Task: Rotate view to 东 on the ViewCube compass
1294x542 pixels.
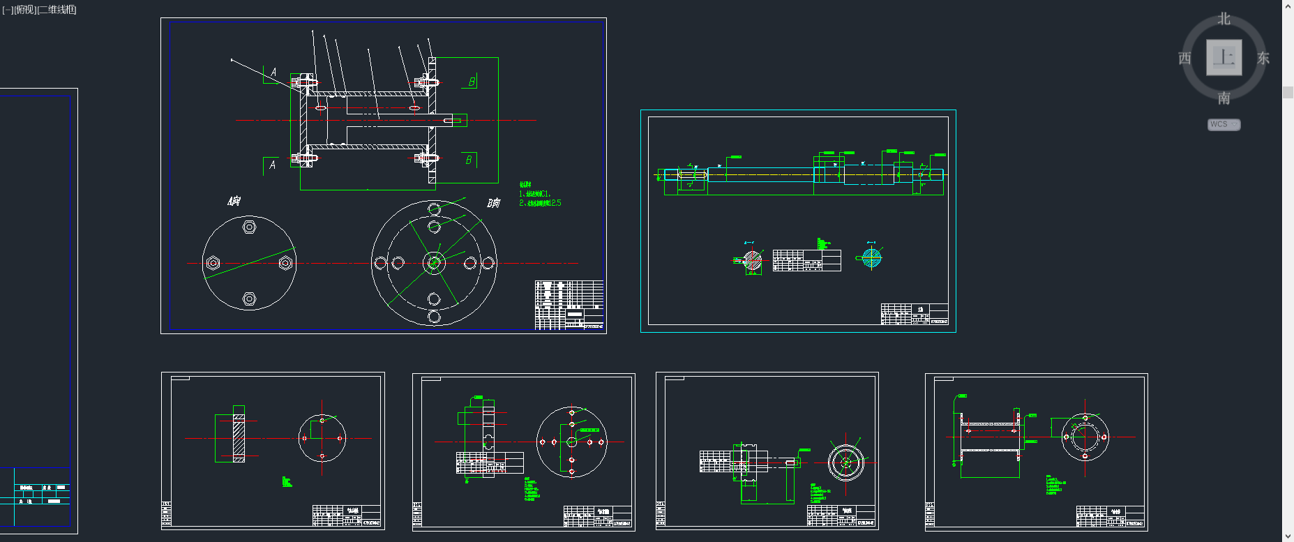Action: point(1263,59)
